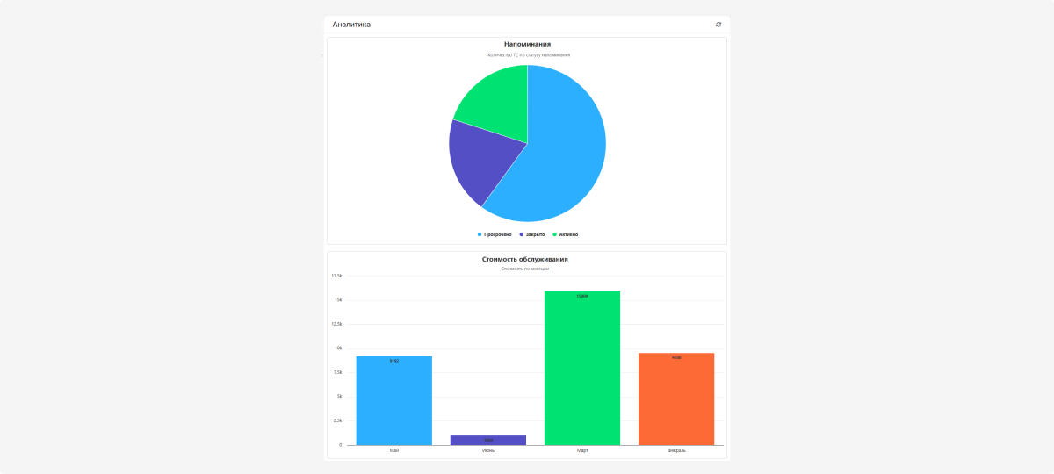Click the Стоимость обслуживания chart title
Image resolution: width=1054 pixels, height=474 pixels.
click(x=525, y=259)
